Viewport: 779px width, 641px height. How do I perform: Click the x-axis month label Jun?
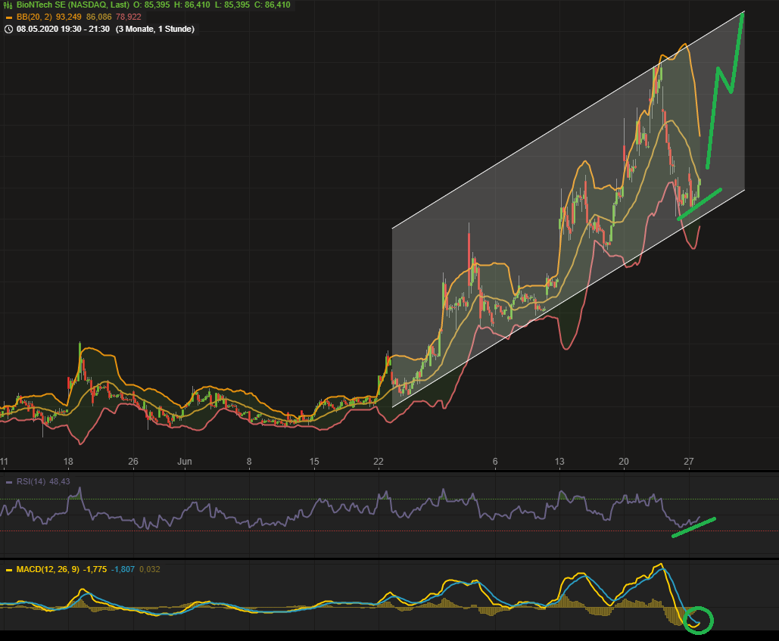pyautogui.click(x=184, y=462)
